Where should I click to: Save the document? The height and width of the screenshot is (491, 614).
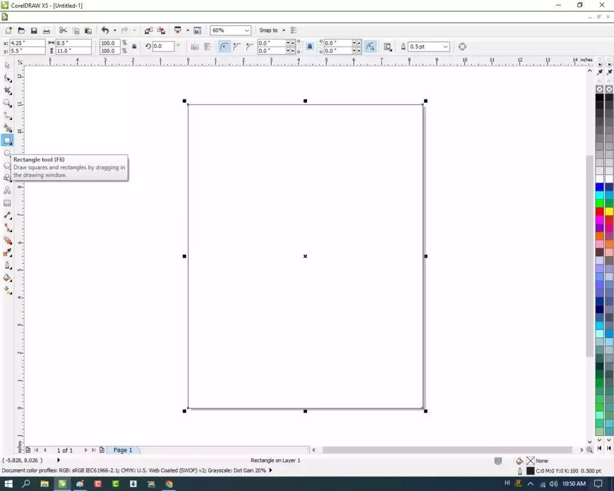34,30
